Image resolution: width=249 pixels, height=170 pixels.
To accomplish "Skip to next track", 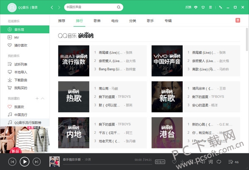I will point(37,162).
